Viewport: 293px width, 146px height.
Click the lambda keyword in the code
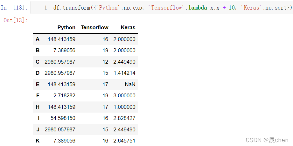(198, 8)
